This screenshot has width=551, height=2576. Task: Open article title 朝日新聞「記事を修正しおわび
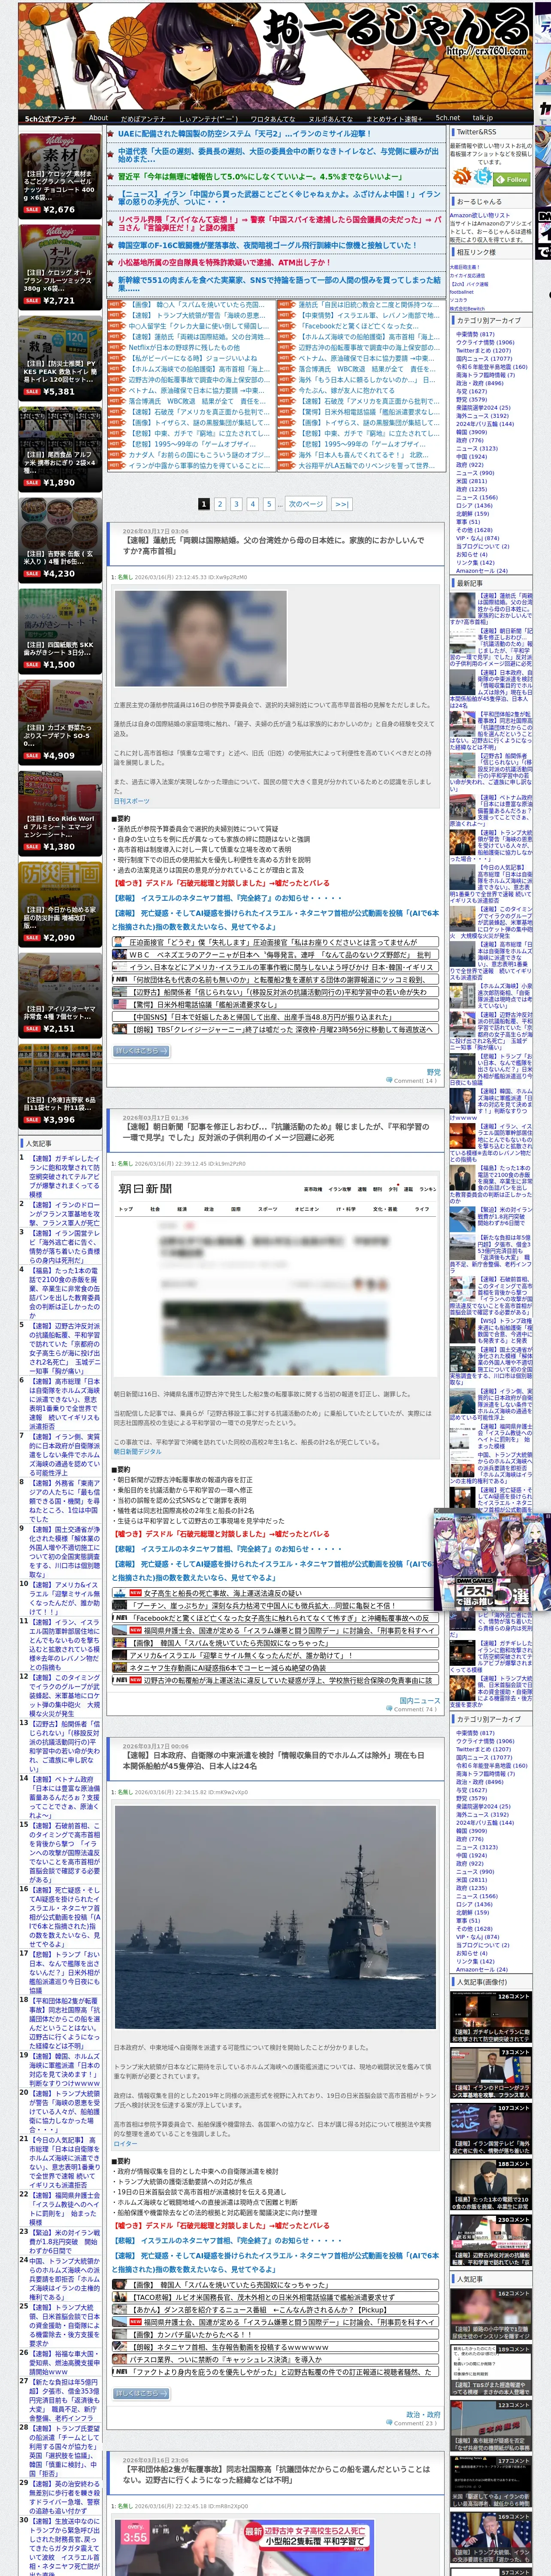pyautogui.click(x=275, y=1132)
